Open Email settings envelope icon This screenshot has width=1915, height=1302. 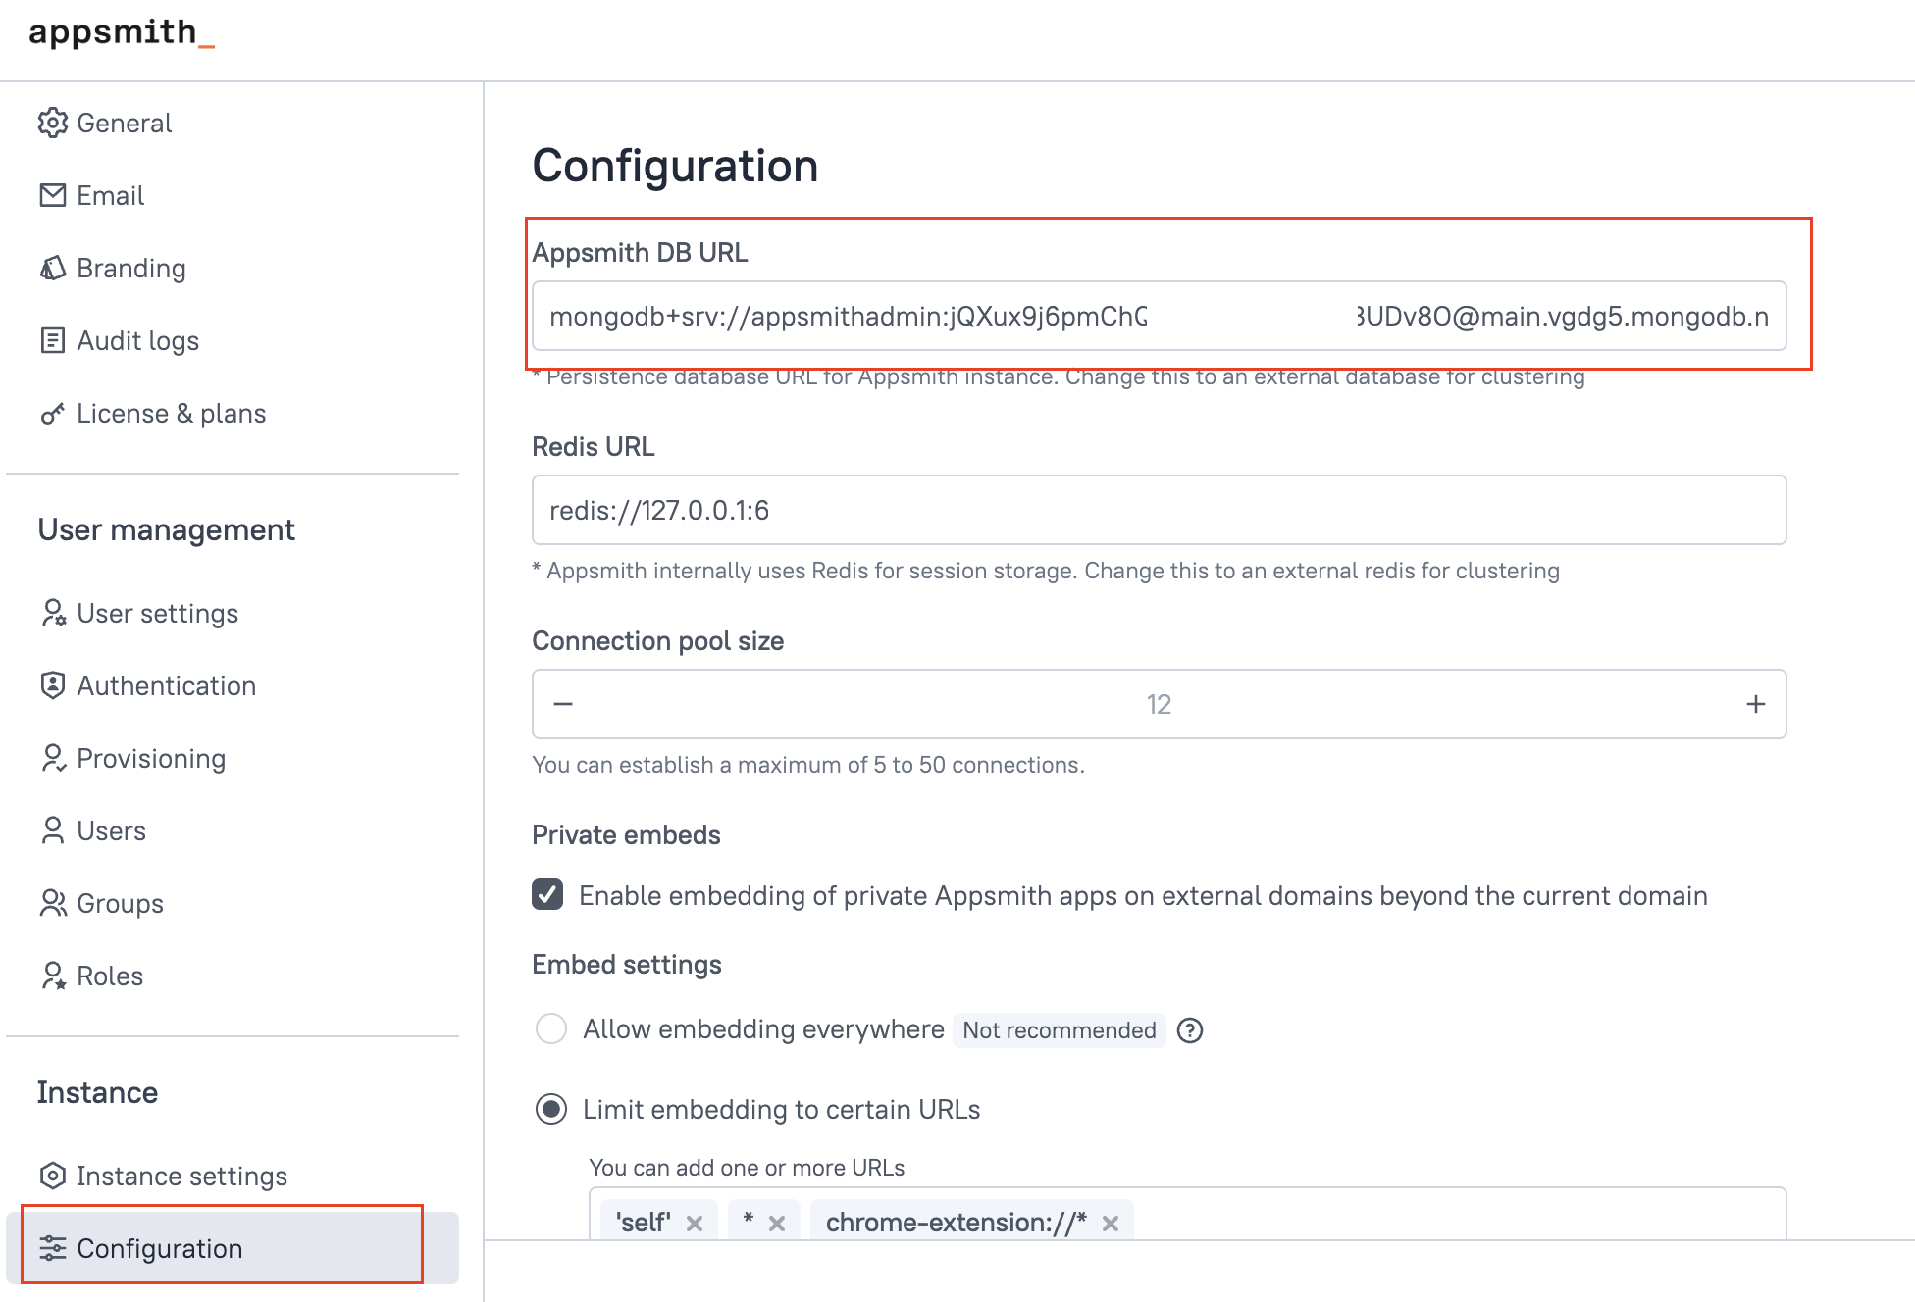coord(53,195)
